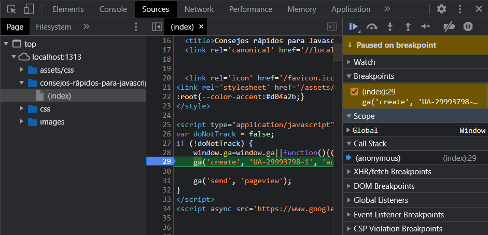Click the top frame window icon

[x=17, y=44]
